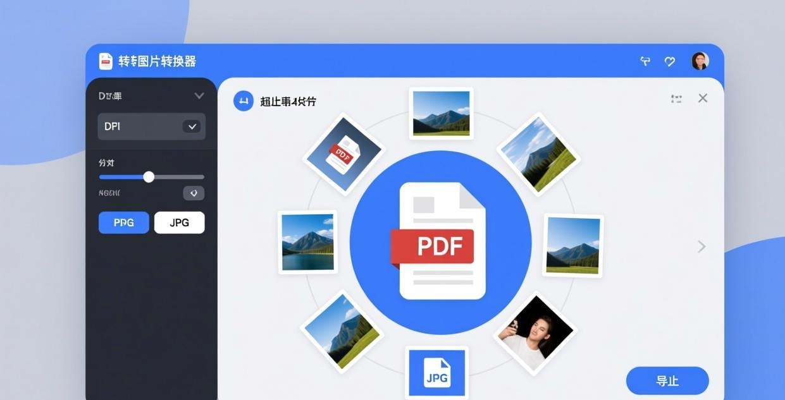This screenshot has height=400, width=785.
Task: Open the grid options icon near close button
Action: (676, 99)
